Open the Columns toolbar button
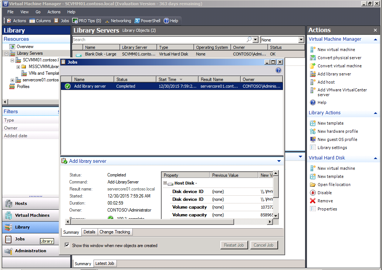This screenshot has height=270, width=382. (x=40, y=21)
